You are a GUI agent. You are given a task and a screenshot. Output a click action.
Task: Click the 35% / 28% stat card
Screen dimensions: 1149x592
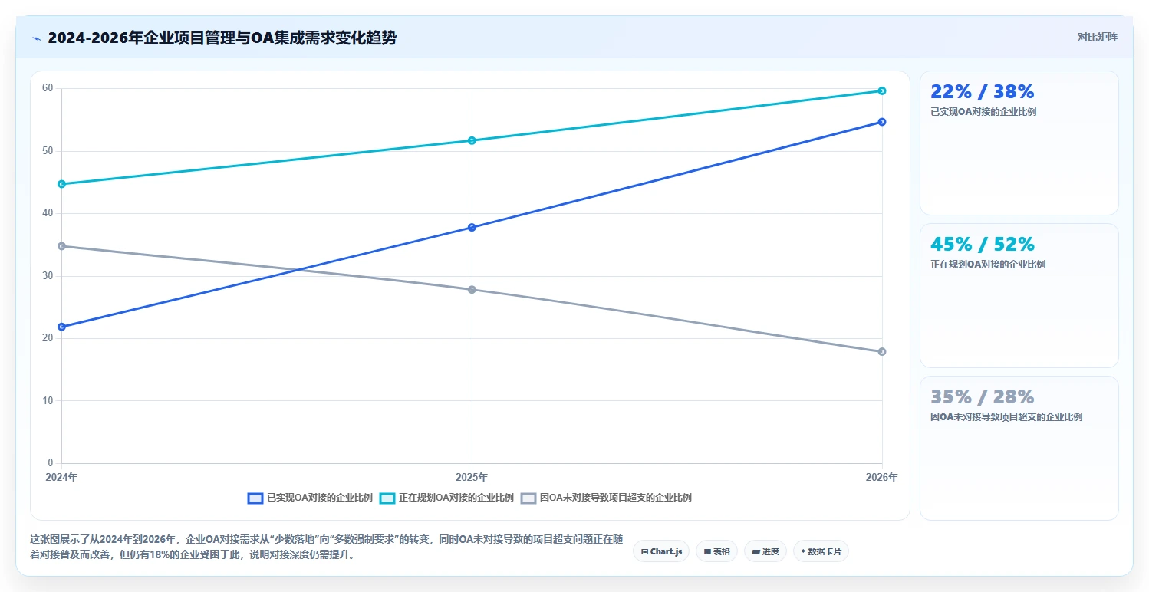pyautogui.click(x=1019, y=448)
